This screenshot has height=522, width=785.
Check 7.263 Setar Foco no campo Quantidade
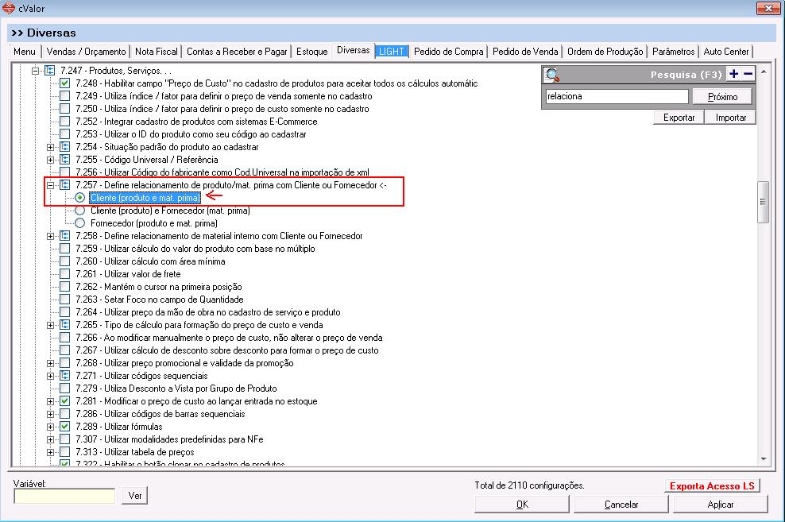coord(65,300)
